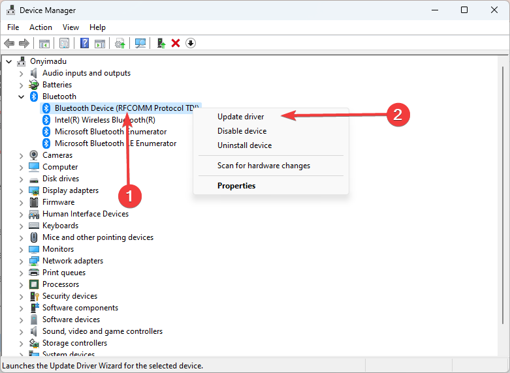Expand the Storage controllers category

21,344
